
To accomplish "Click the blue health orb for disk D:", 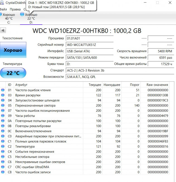I will [x=22, y=14].
